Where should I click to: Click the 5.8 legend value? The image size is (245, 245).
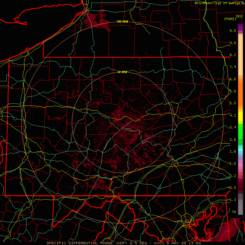pos(233,91)
